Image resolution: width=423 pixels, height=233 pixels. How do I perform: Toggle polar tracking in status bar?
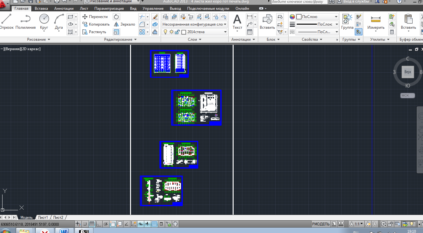pyautogui.click(x=106, y=224)
